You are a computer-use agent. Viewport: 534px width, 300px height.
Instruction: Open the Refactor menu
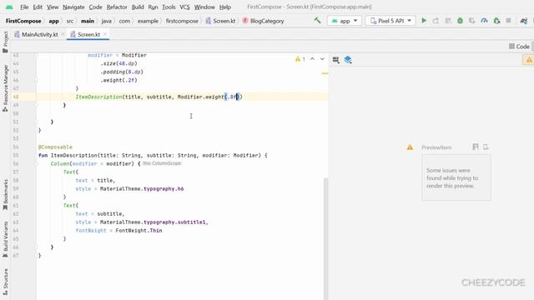(x=117, y=7)
